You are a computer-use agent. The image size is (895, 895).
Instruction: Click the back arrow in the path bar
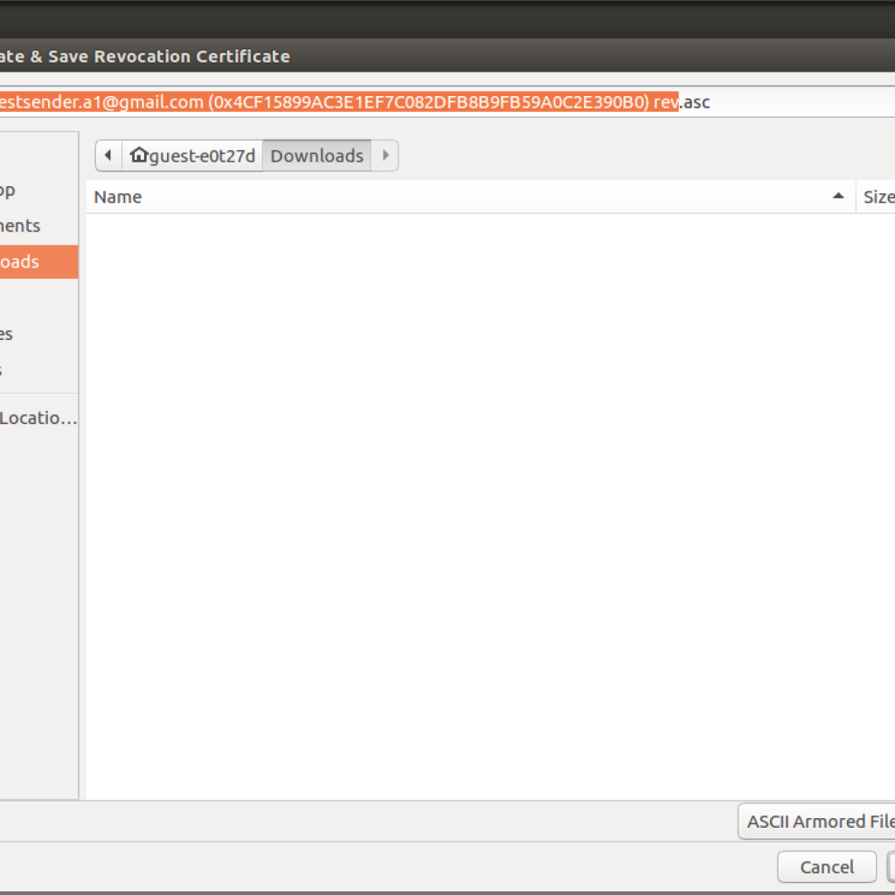click(x=108, y=156)
